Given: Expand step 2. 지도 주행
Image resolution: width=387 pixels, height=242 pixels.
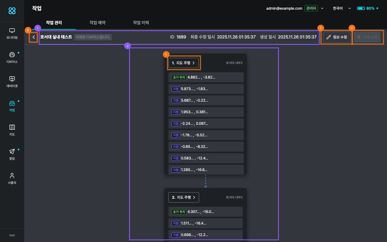Looking at the screenshot, I should coord(184,197).
